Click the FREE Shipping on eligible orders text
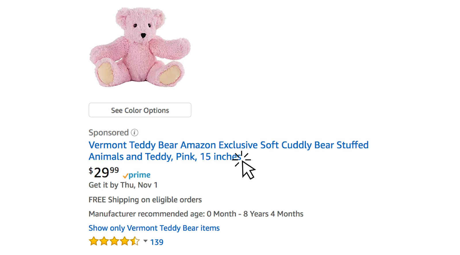The image size is (460, 255). click(x=145, y=200)
